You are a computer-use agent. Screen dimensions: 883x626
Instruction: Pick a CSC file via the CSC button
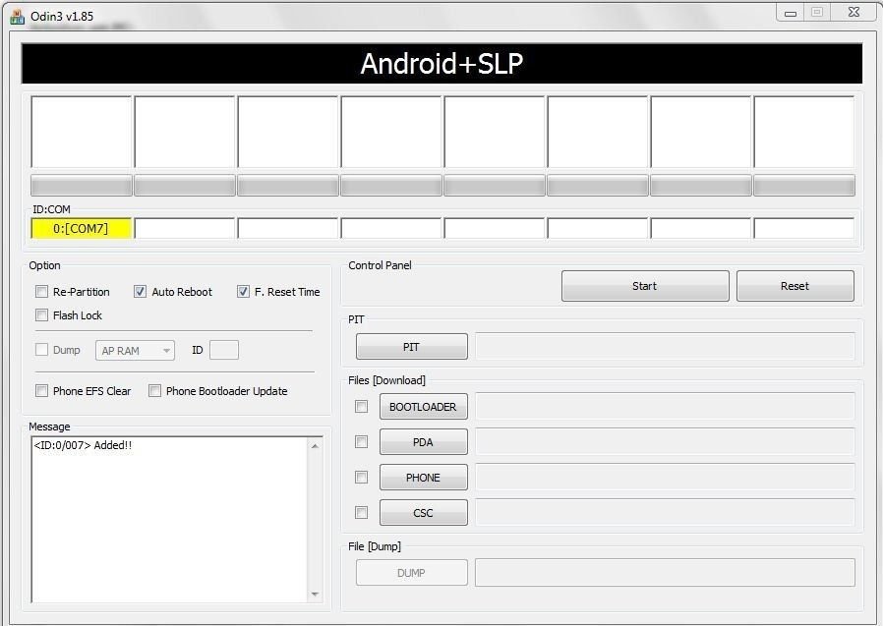pyautogui.click(x=424, y=513)
